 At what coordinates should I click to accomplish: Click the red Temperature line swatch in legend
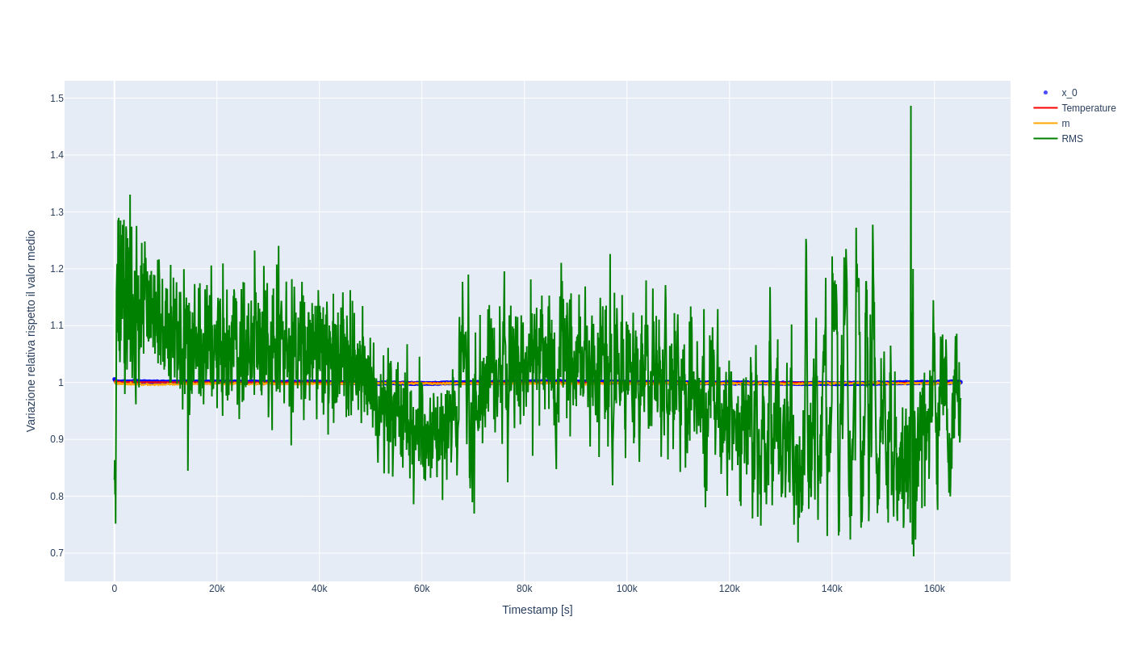pyautogui.click(x=1045, y=108)
